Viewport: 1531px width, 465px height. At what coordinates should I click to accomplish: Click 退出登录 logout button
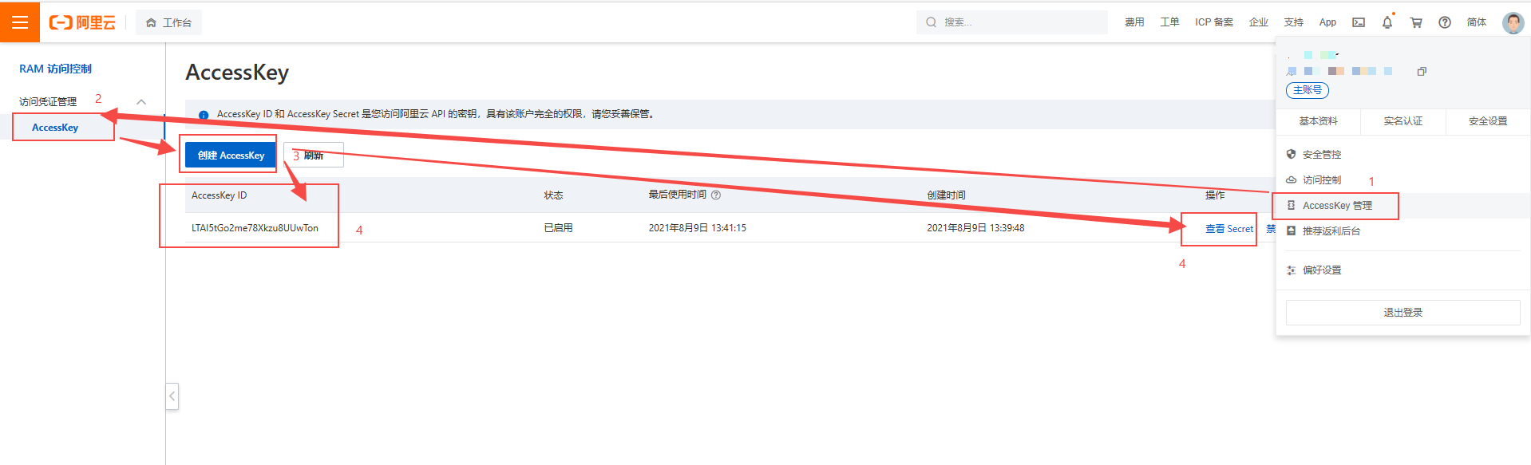pyautogui.click(x=1402, y=313)
